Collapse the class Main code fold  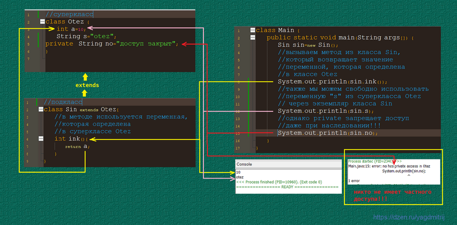pyautogui.click(x=253, y=30)
